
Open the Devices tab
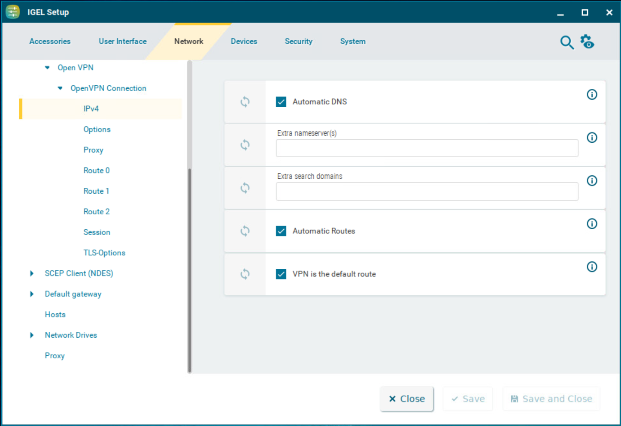click(243, 41)
